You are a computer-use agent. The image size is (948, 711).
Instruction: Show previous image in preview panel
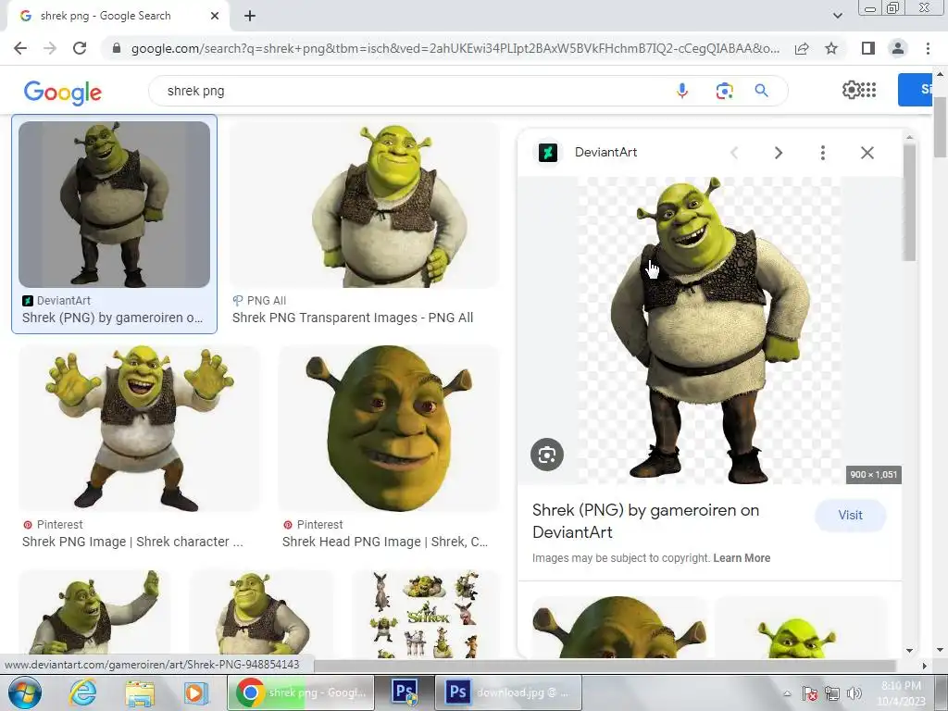pos(734,153)
